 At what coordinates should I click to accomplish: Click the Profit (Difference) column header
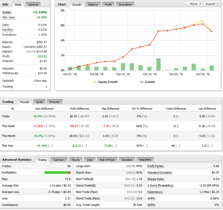[x=80, y=109]
